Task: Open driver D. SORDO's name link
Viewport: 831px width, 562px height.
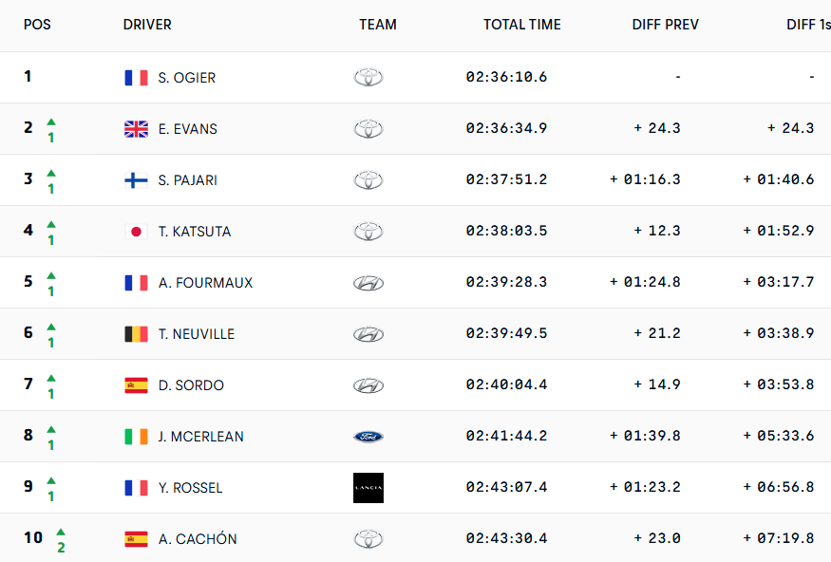Action: pos(191,385)
